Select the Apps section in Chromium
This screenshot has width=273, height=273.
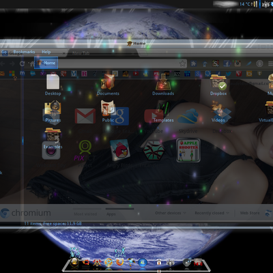coord(111,214)
